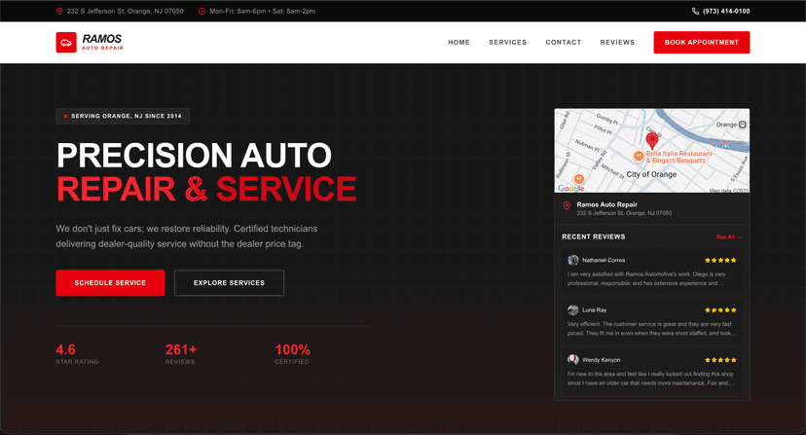Click the red Ramos car logo icon
Screen dimensions: 806x435
[x=66, y=43]
